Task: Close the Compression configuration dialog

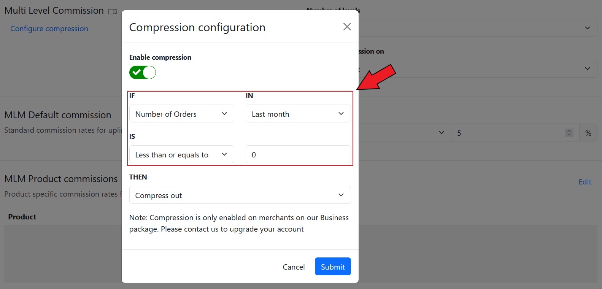Action: [x=347, y=27]
